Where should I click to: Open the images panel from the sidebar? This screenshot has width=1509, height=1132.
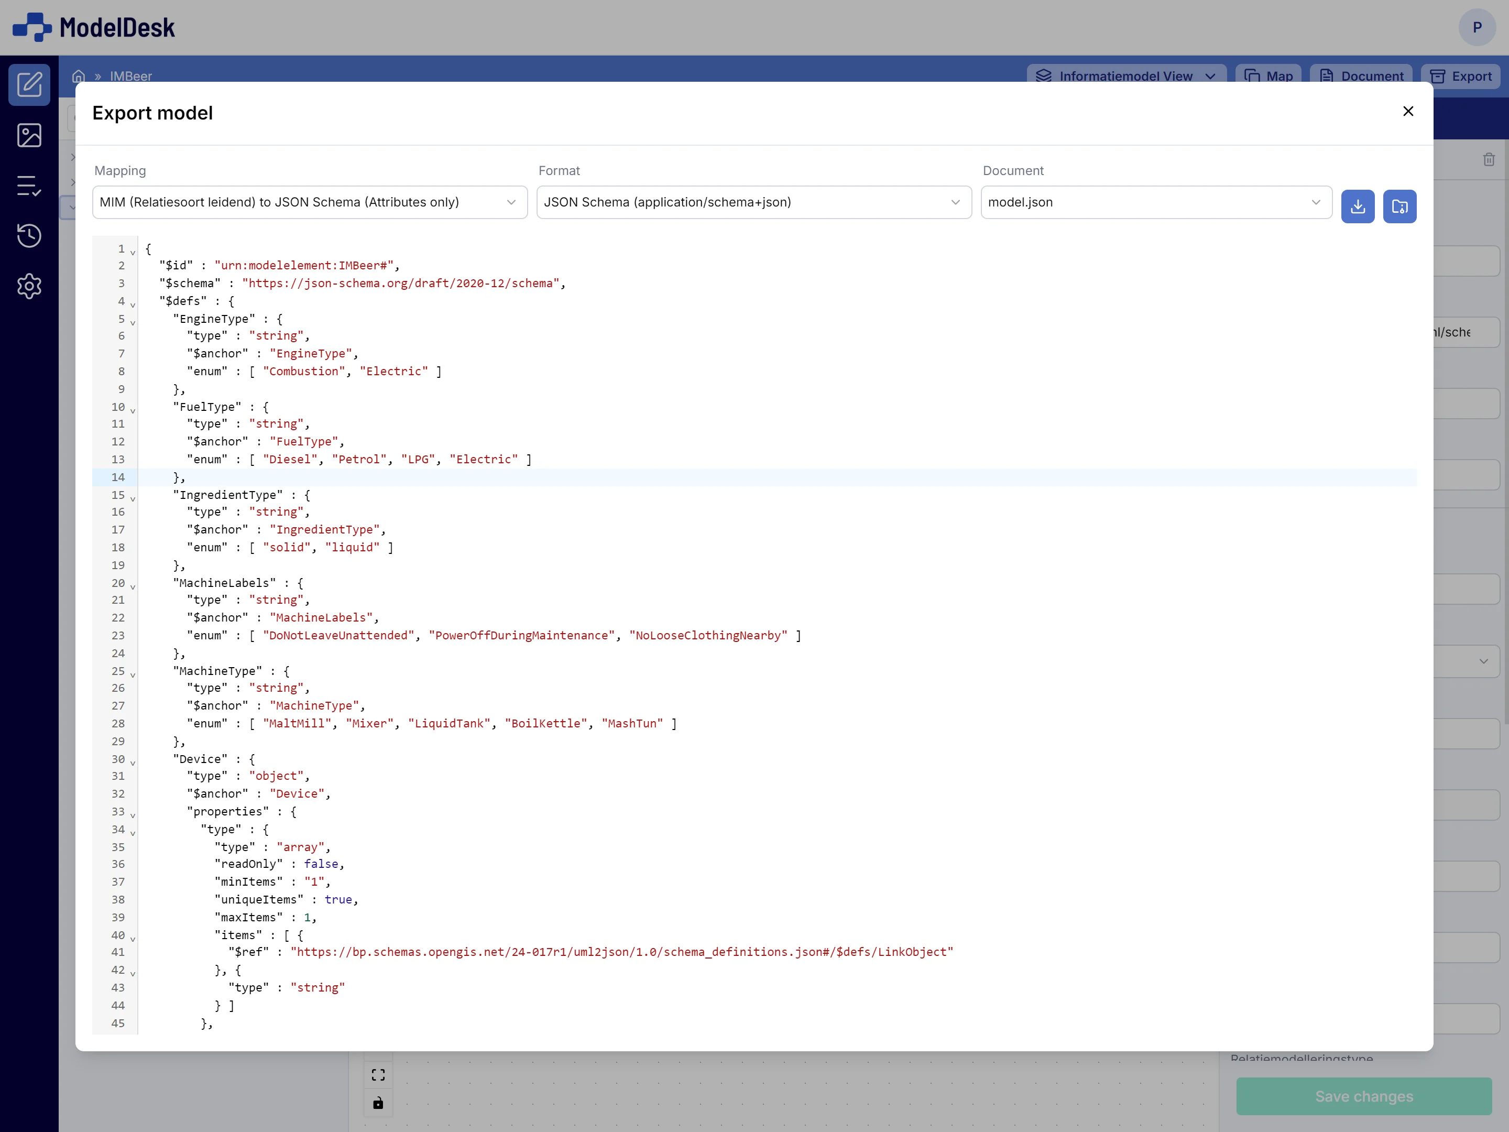coord(29,135)
